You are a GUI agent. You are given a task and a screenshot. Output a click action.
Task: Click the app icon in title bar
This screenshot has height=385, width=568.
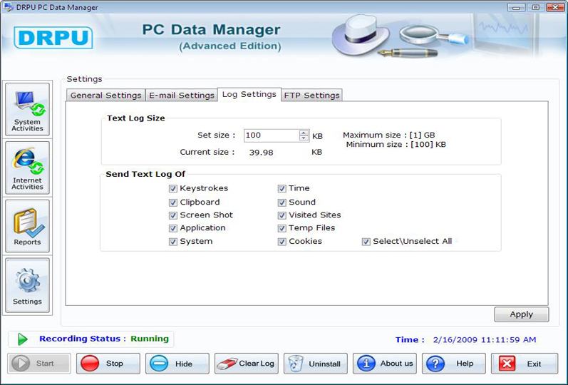coord(9,7)
